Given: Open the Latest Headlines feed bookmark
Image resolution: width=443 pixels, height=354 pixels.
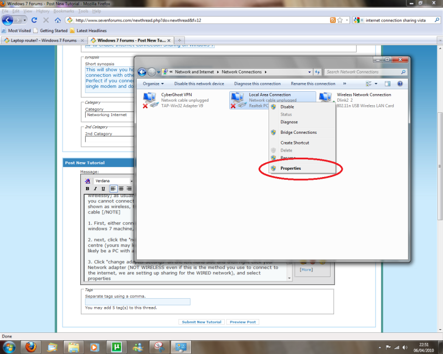Looking at the screenshot, I should 88,30.
